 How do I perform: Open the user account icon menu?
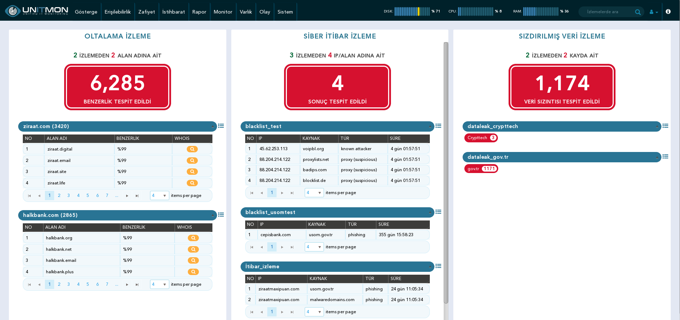tap(654, 12)
